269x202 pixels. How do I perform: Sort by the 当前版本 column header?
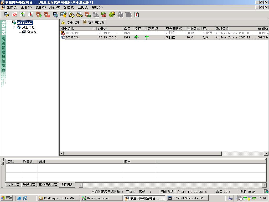(x=194, y=28)
